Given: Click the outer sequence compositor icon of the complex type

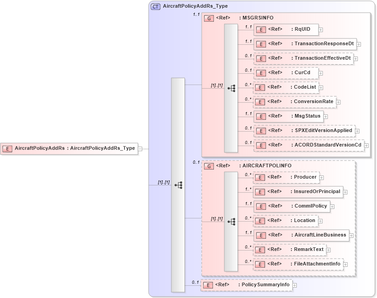Looking at the screenshot, I should 179,184.
